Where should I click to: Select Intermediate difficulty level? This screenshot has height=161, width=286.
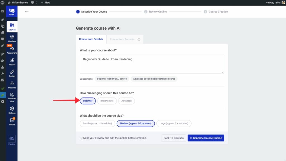[107, 101]
